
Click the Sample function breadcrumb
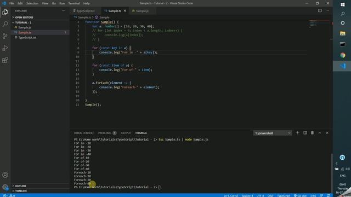click(x=104, y=18)
